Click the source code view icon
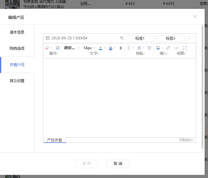 click(x=176, y=48)
